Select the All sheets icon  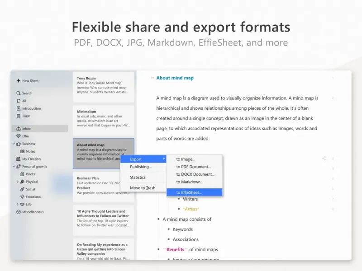(19, 101)
